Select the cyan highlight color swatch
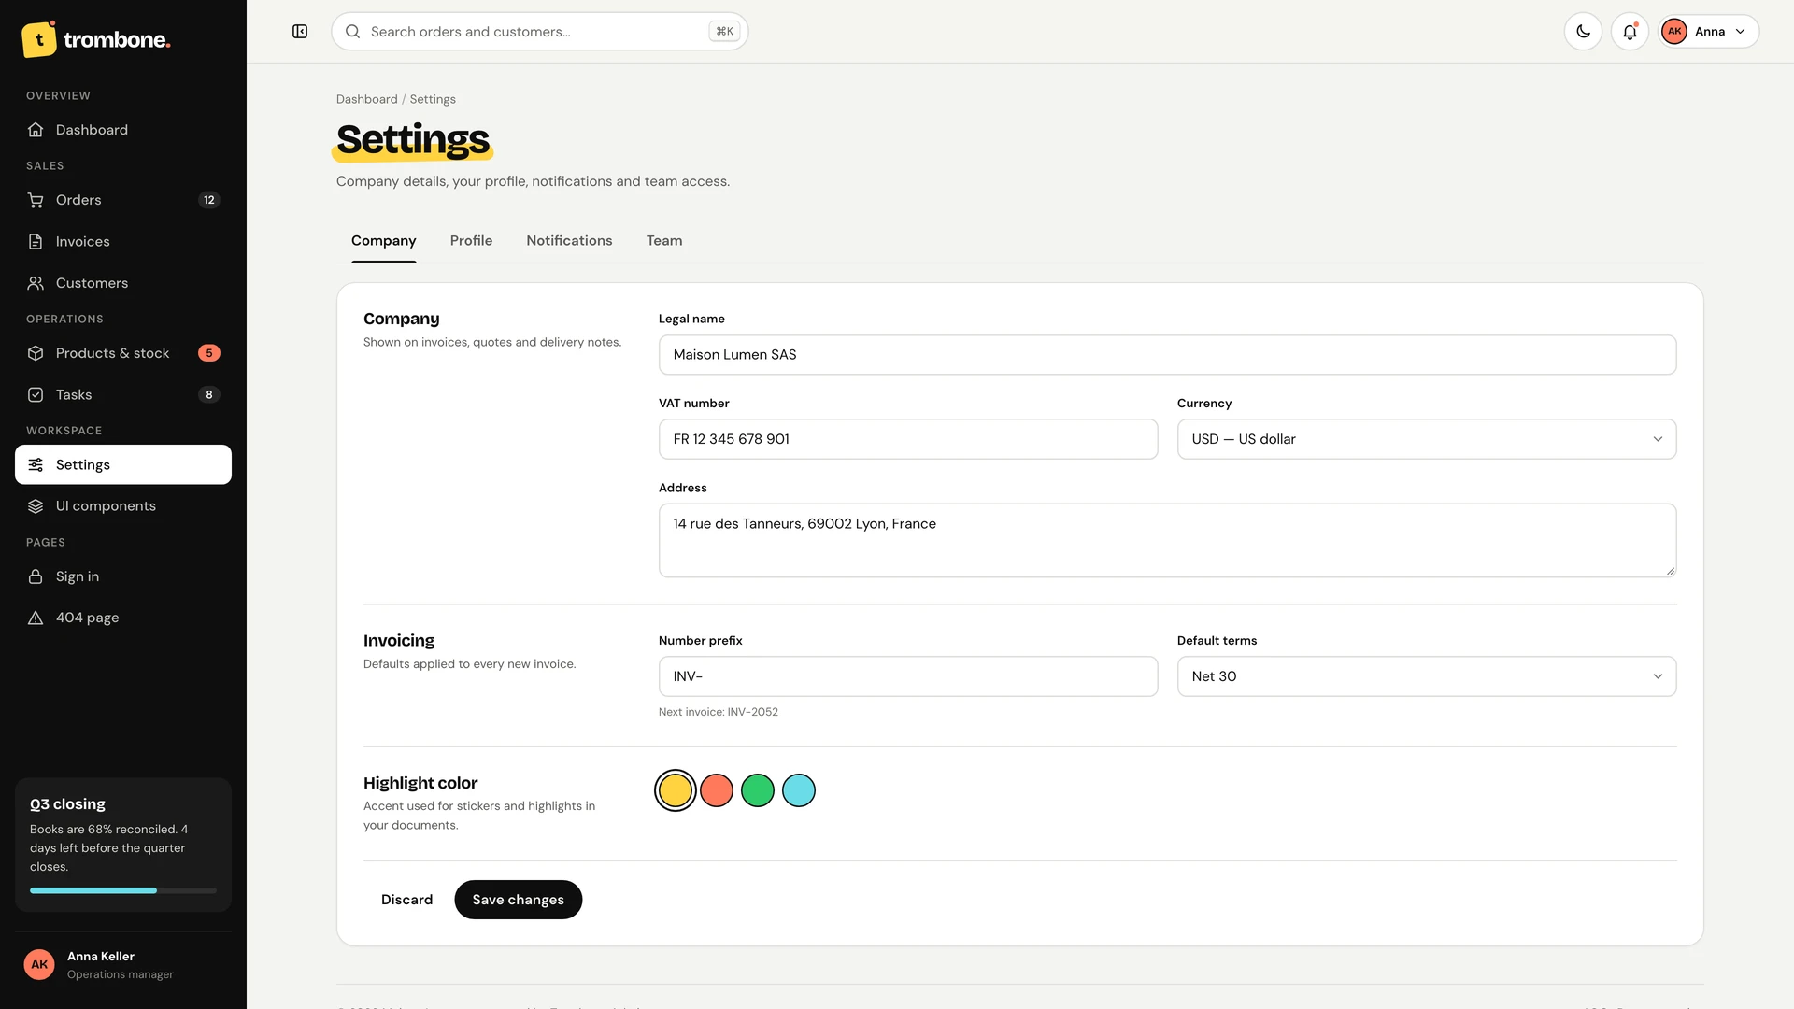Viewport: 1794px width, 1009px height. [799, 790]
